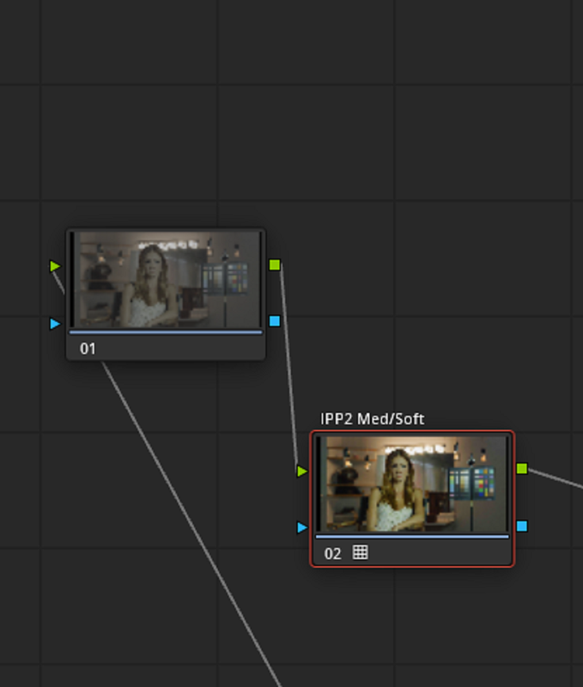The height and width of the screenshot is (687, 583).
Task: Click node 01 green RGB output square
Action: click(x=275, y=264)
